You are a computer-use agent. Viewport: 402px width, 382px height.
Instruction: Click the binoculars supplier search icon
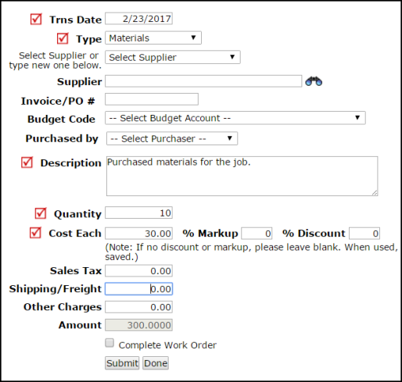(x=314, y=81)
